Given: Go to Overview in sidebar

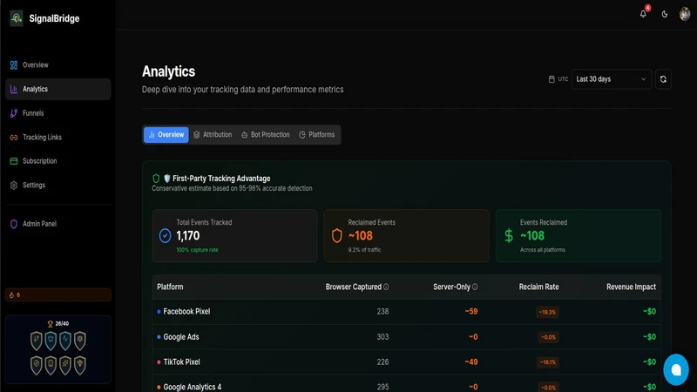Looking at the screenshot, I should [x=58, y=64].
